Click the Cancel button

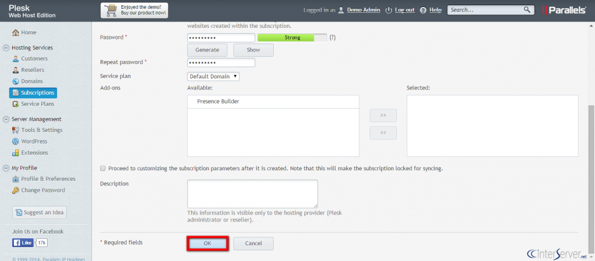[253, 244]
